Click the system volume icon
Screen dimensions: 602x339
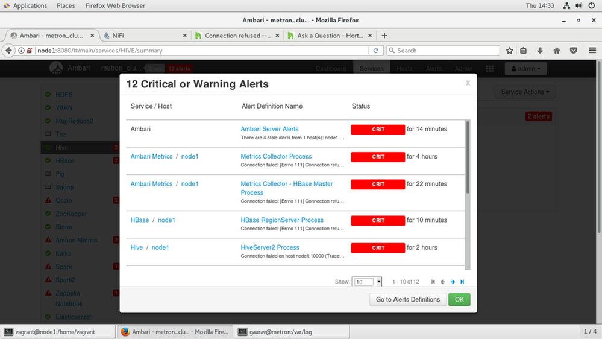tap(579, 5)
